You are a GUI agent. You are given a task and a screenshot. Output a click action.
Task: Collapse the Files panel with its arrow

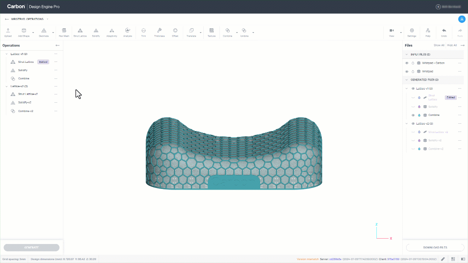(463, 45)
